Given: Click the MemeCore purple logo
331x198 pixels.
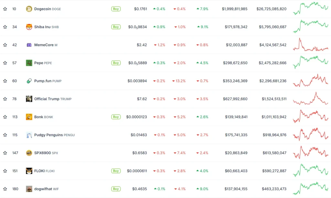Looking at the screenshot, I should click(x=29, y=45).
